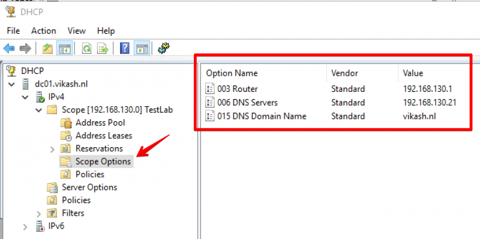Open the Help menu

[x=106, y=31]
